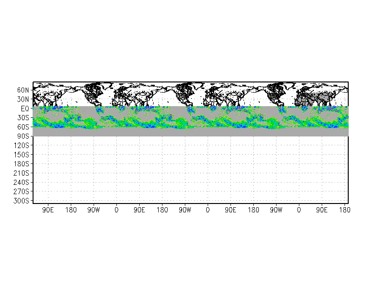Click the 60N latitude axis label
The image size is (365, 285).
23,90
